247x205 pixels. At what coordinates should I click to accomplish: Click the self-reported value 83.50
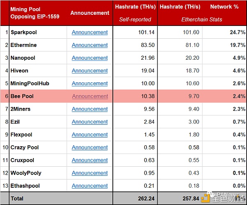(148, 45)
